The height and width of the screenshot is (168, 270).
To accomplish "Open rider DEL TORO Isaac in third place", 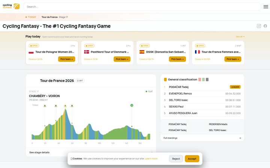I will click(x=178, y=100).
